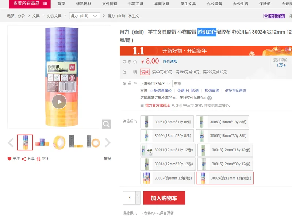The height and width of the screenshot is (218, 292).
Task: Click 免费上门取退 link
Action: point(188,91)
